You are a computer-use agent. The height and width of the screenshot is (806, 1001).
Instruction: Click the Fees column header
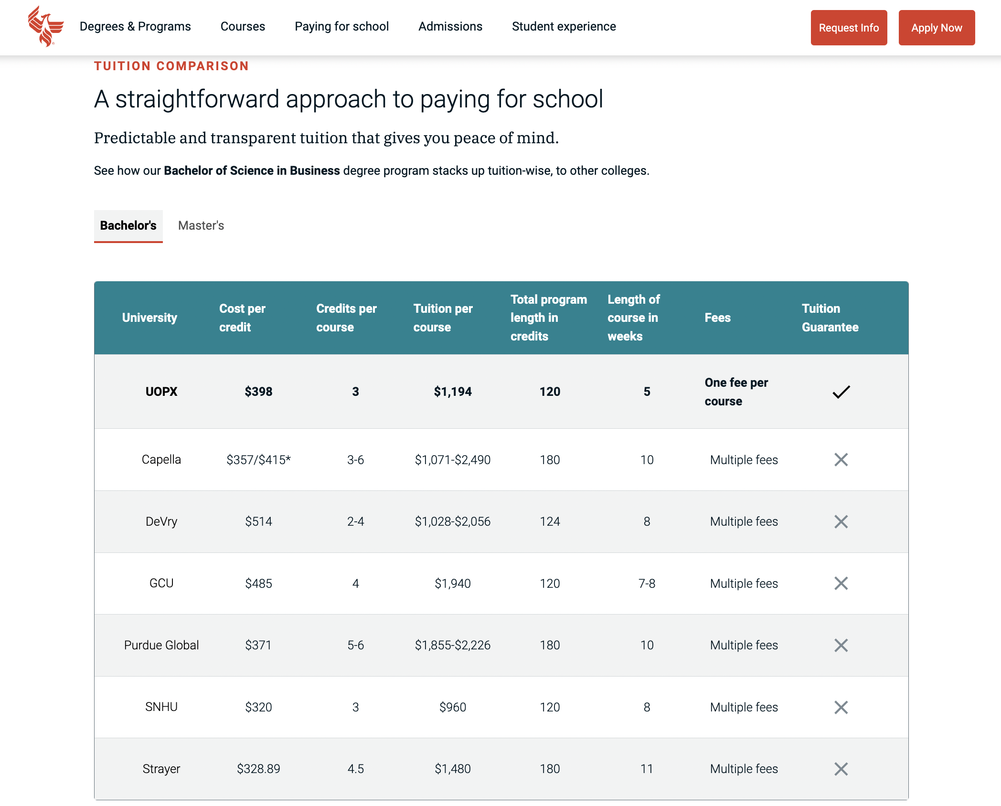[x=717, y=318]
